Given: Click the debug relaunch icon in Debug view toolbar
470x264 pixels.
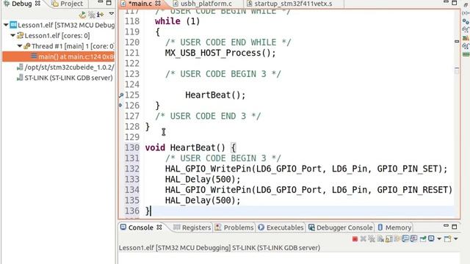Looking at the screenshot, I should pos(82,15).
